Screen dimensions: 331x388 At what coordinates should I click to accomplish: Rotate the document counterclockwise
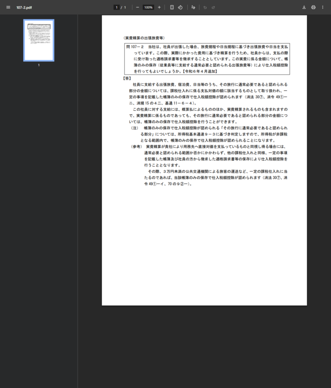pos(181,7)
